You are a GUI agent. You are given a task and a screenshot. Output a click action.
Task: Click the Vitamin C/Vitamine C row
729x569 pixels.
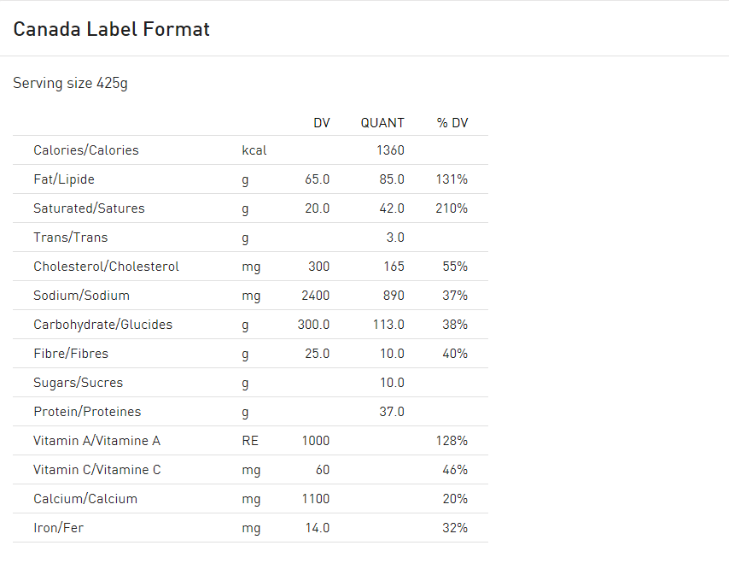[x=251, y=470]
